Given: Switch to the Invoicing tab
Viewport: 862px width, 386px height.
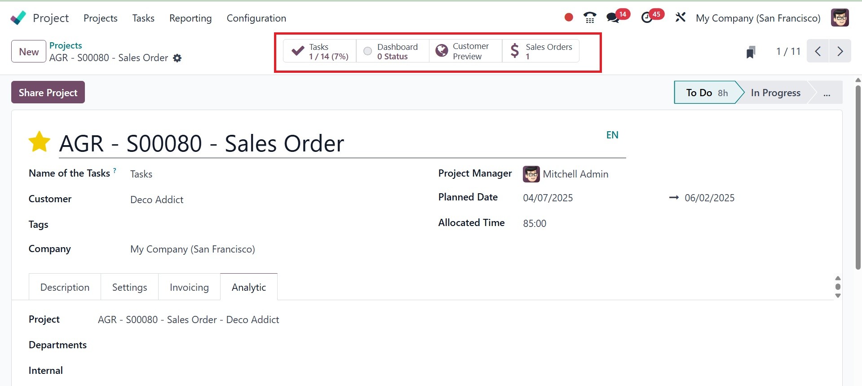Looking at the screenshot, I should tap(189, 287).
